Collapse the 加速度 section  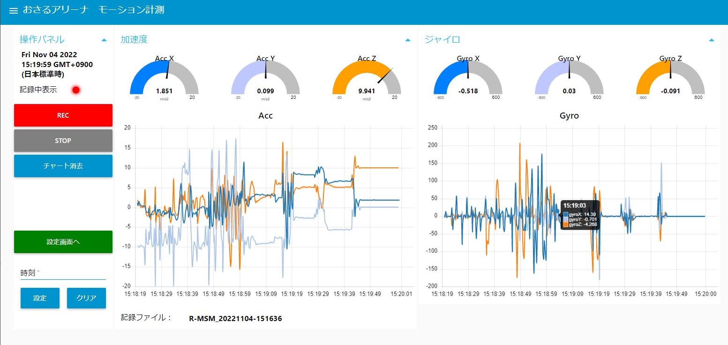(x=408, y=40)
